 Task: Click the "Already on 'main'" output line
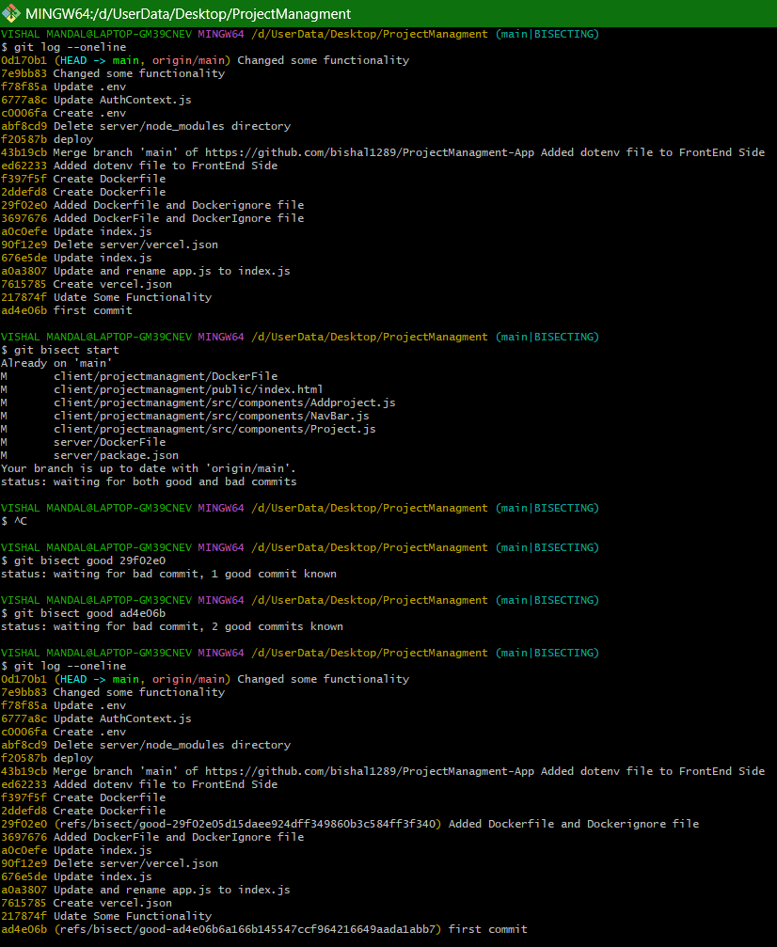(x=56, y=363)
